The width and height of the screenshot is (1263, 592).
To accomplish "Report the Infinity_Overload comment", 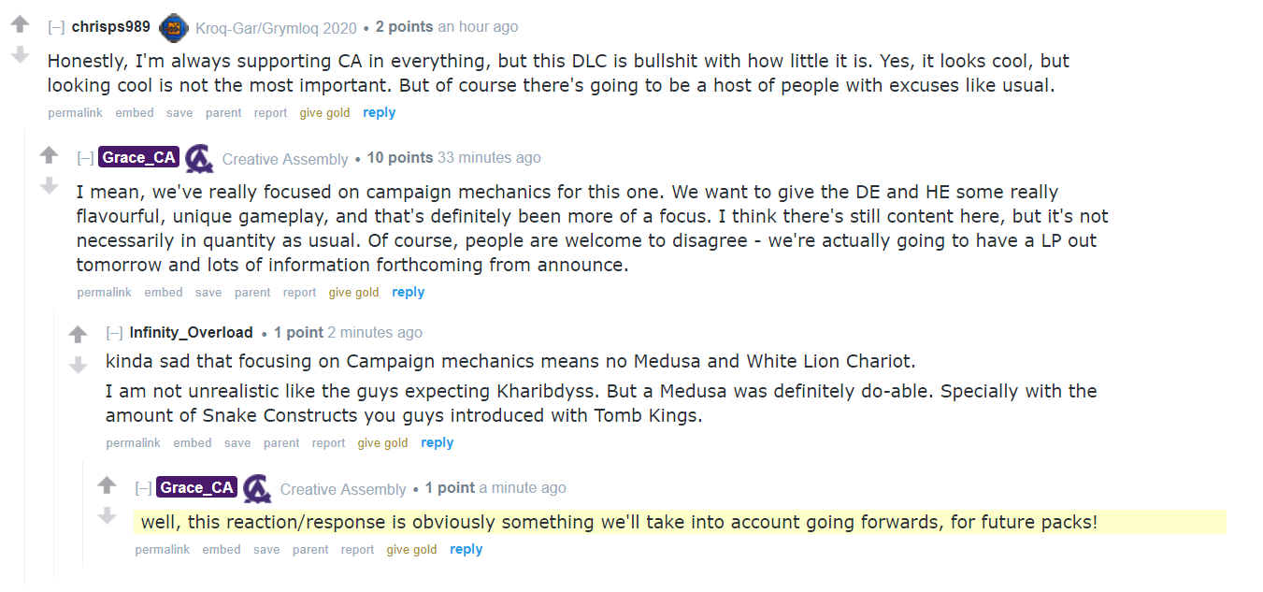I will click(x=328, y=443).
